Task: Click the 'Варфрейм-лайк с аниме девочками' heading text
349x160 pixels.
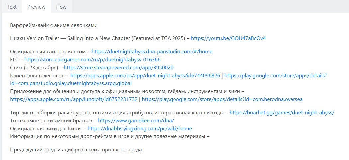Action: click(54, 25)
